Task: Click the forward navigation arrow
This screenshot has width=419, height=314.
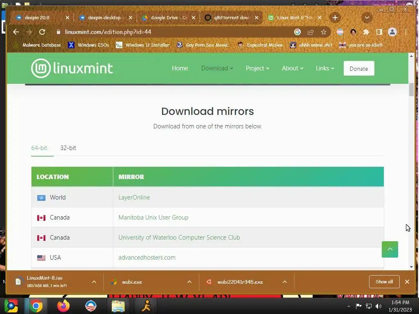Action: pyautogui.click(x=29, y=32)
